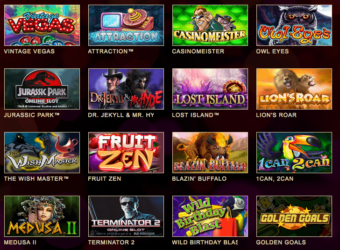This screenshot has width=340, height=250.
Task: Launch the Golden Goals game tile
Action: 294,216
